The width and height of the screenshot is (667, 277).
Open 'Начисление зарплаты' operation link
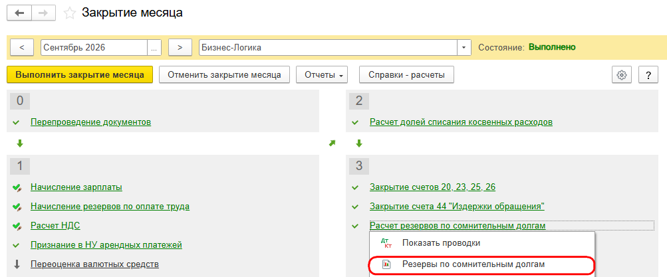[x=76, y=187]
